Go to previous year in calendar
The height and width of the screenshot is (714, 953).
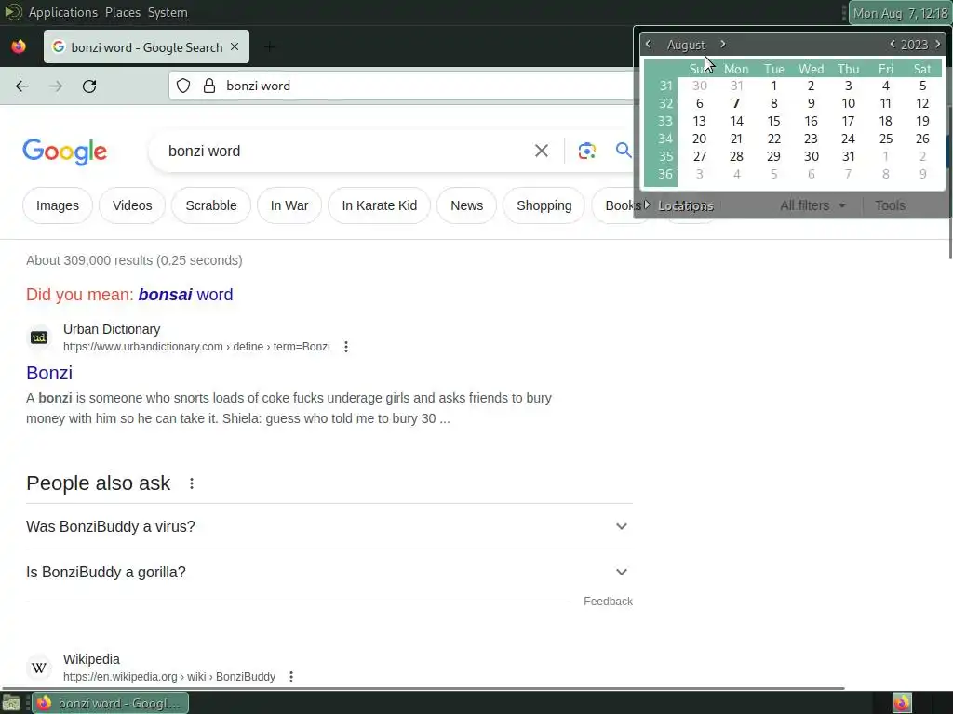(x=893, y=45)
